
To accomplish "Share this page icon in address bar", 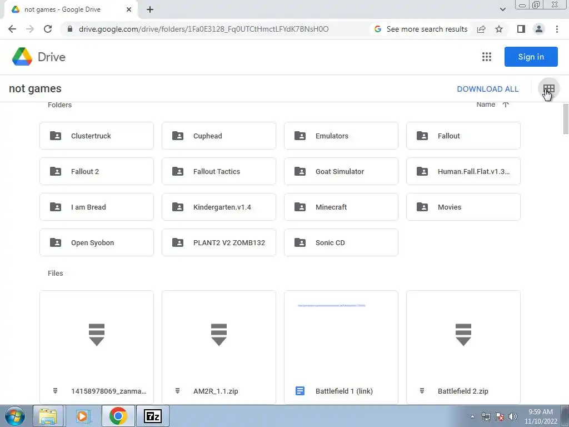I will pos(481,29).
